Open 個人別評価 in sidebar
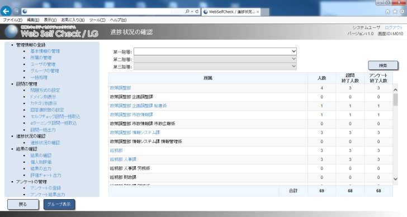 [x=41, y=162]
